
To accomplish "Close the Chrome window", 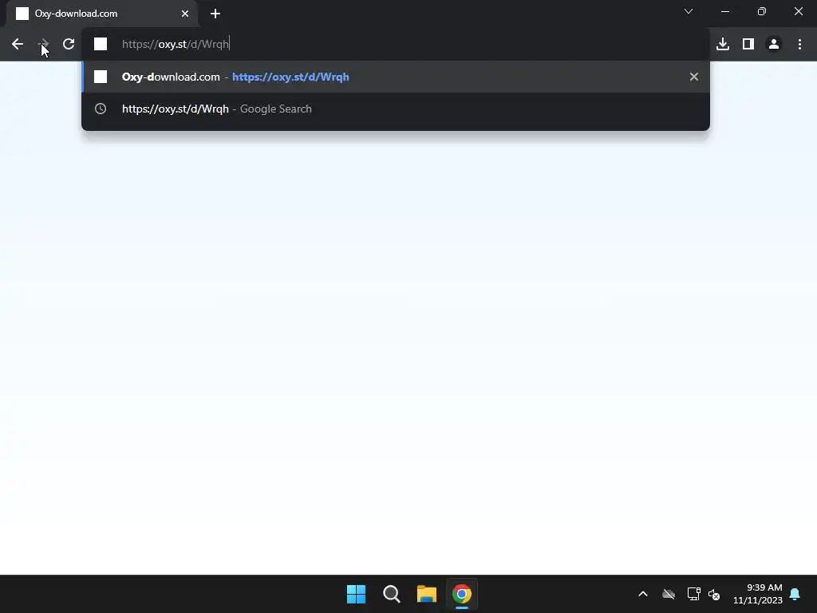I will [798, 11].
